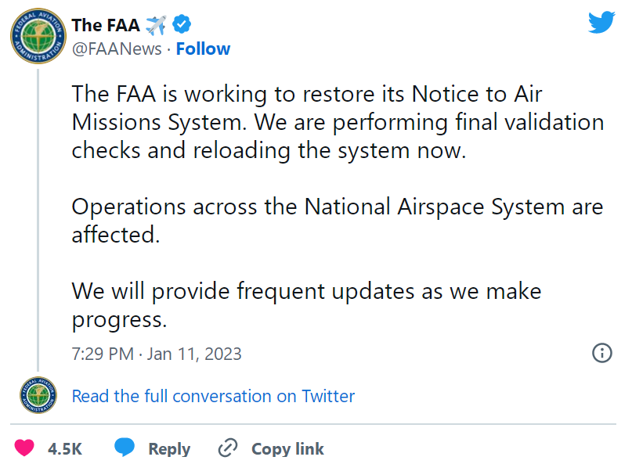Click the blue Reply speech bubble icon
Viewport: 632px width, 464px height.
click(125, 448)
